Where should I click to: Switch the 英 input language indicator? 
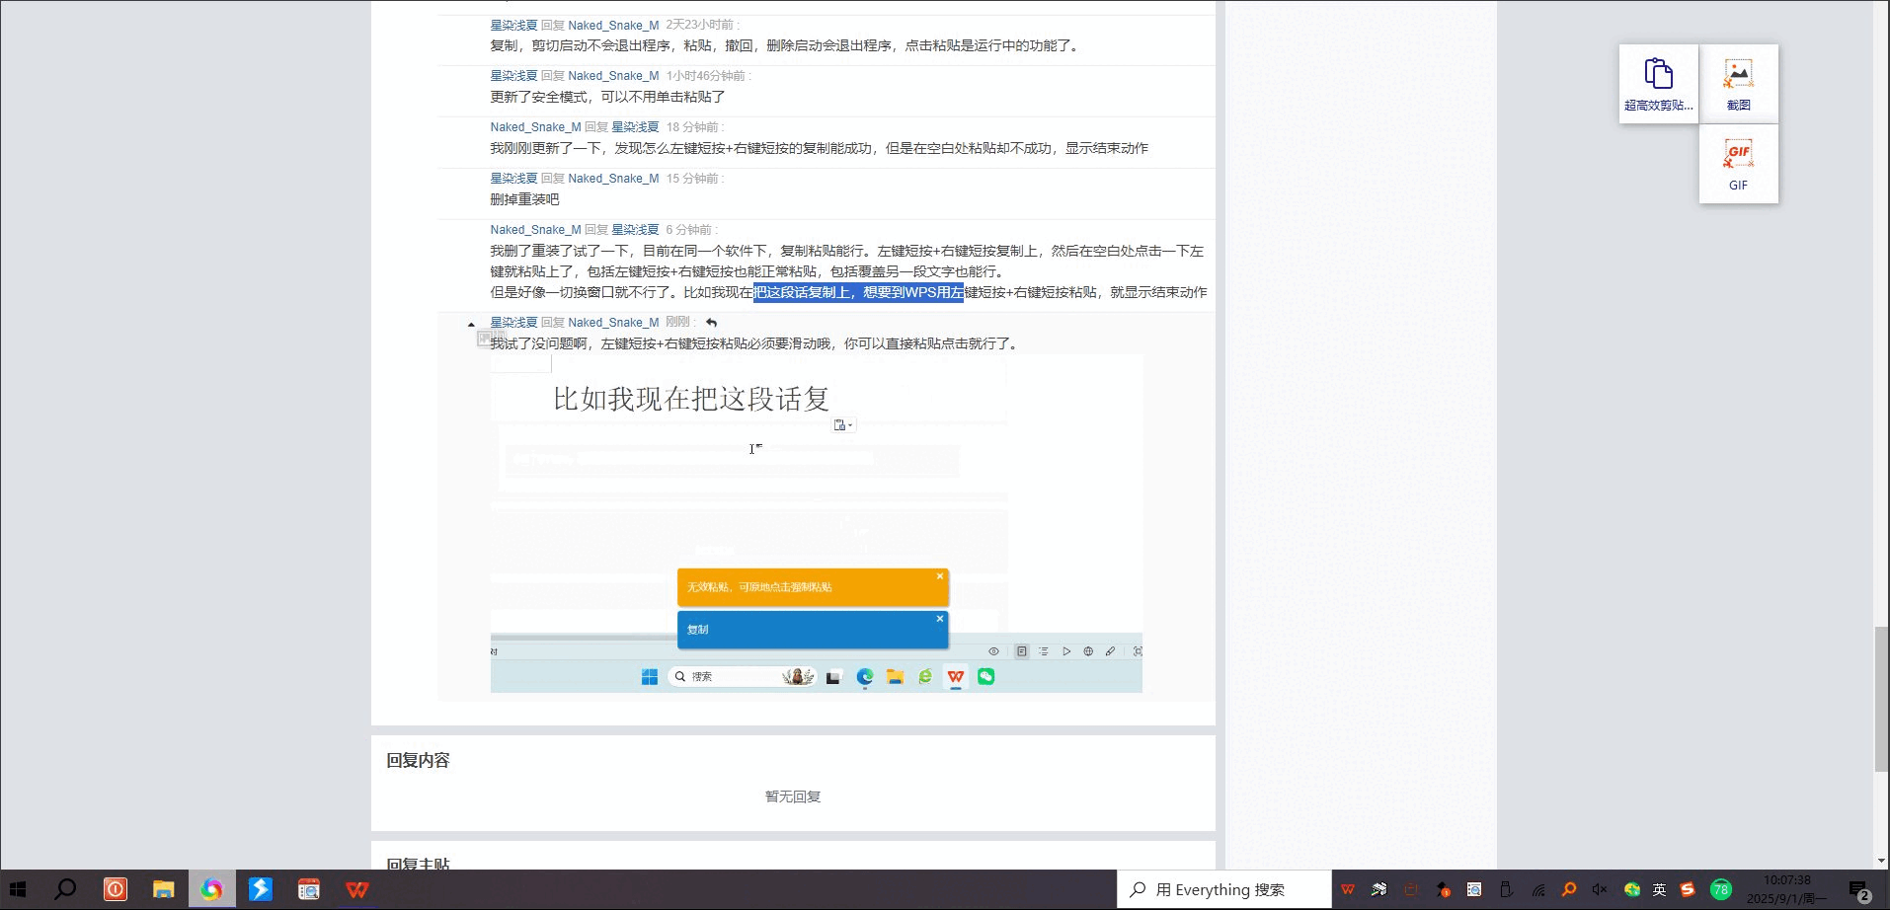pyautogui.click(x=1660, y=889)
